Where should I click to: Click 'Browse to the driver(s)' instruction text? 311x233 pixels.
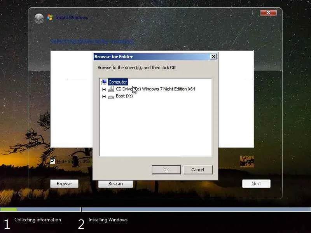(137, 68)
